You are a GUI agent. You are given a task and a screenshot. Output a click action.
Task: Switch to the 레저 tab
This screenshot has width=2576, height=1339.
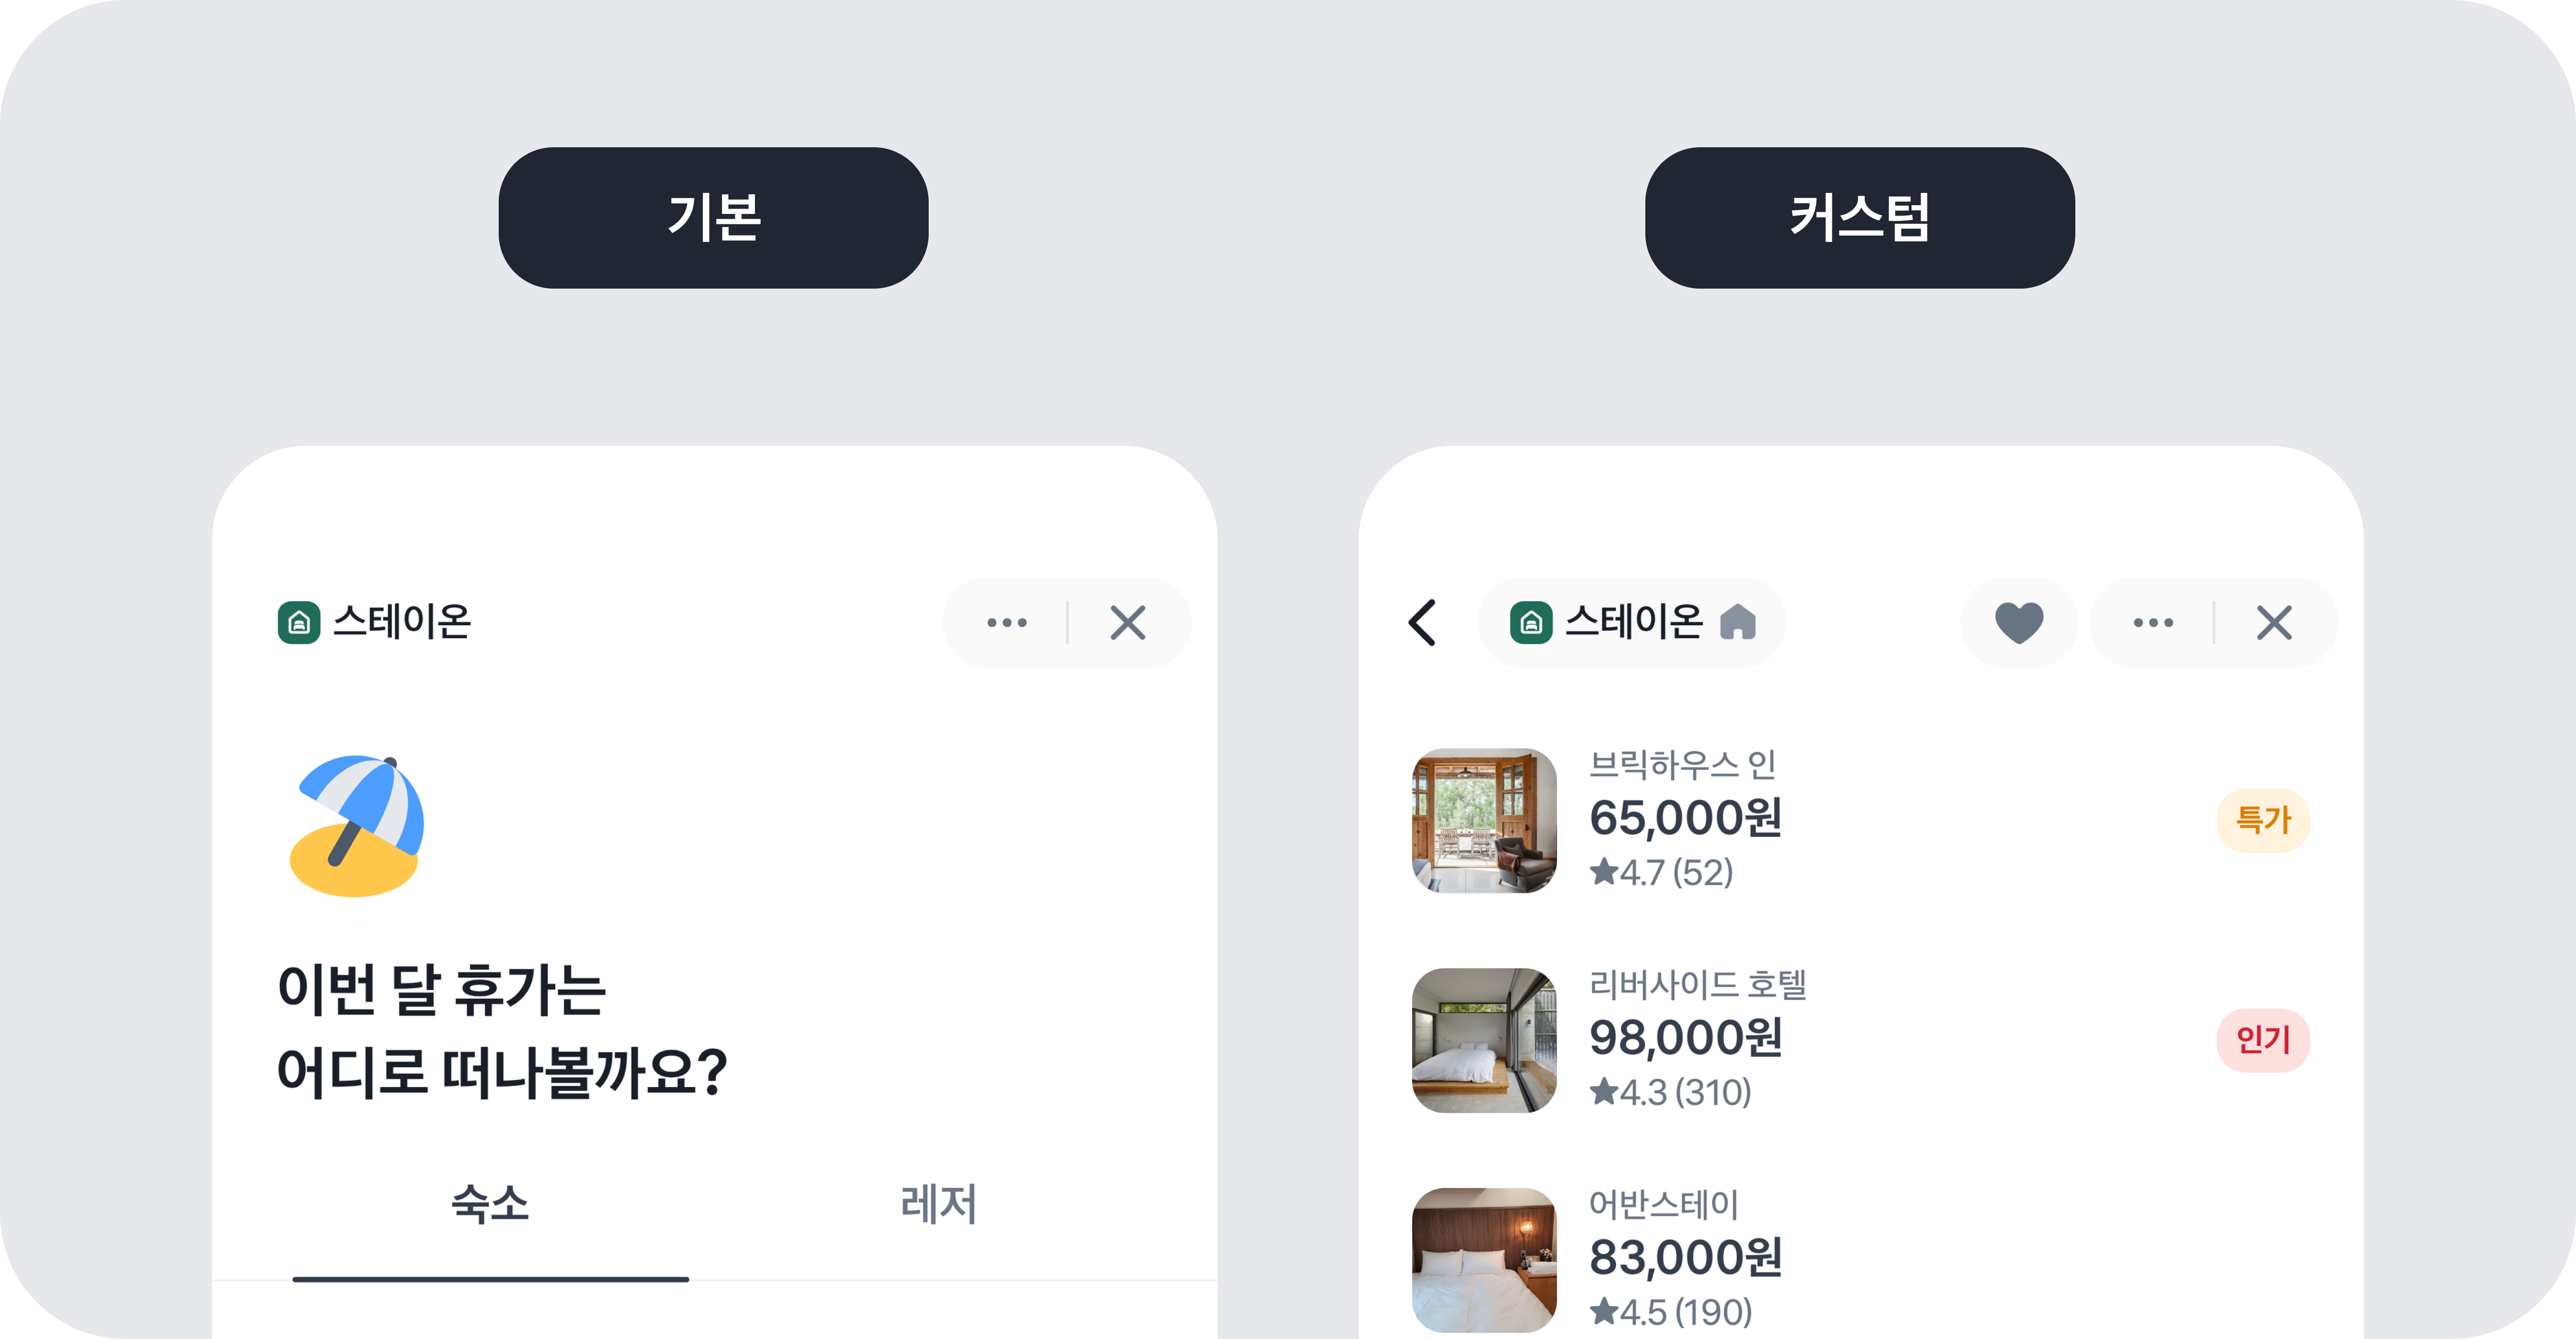tap(938, 1204)
